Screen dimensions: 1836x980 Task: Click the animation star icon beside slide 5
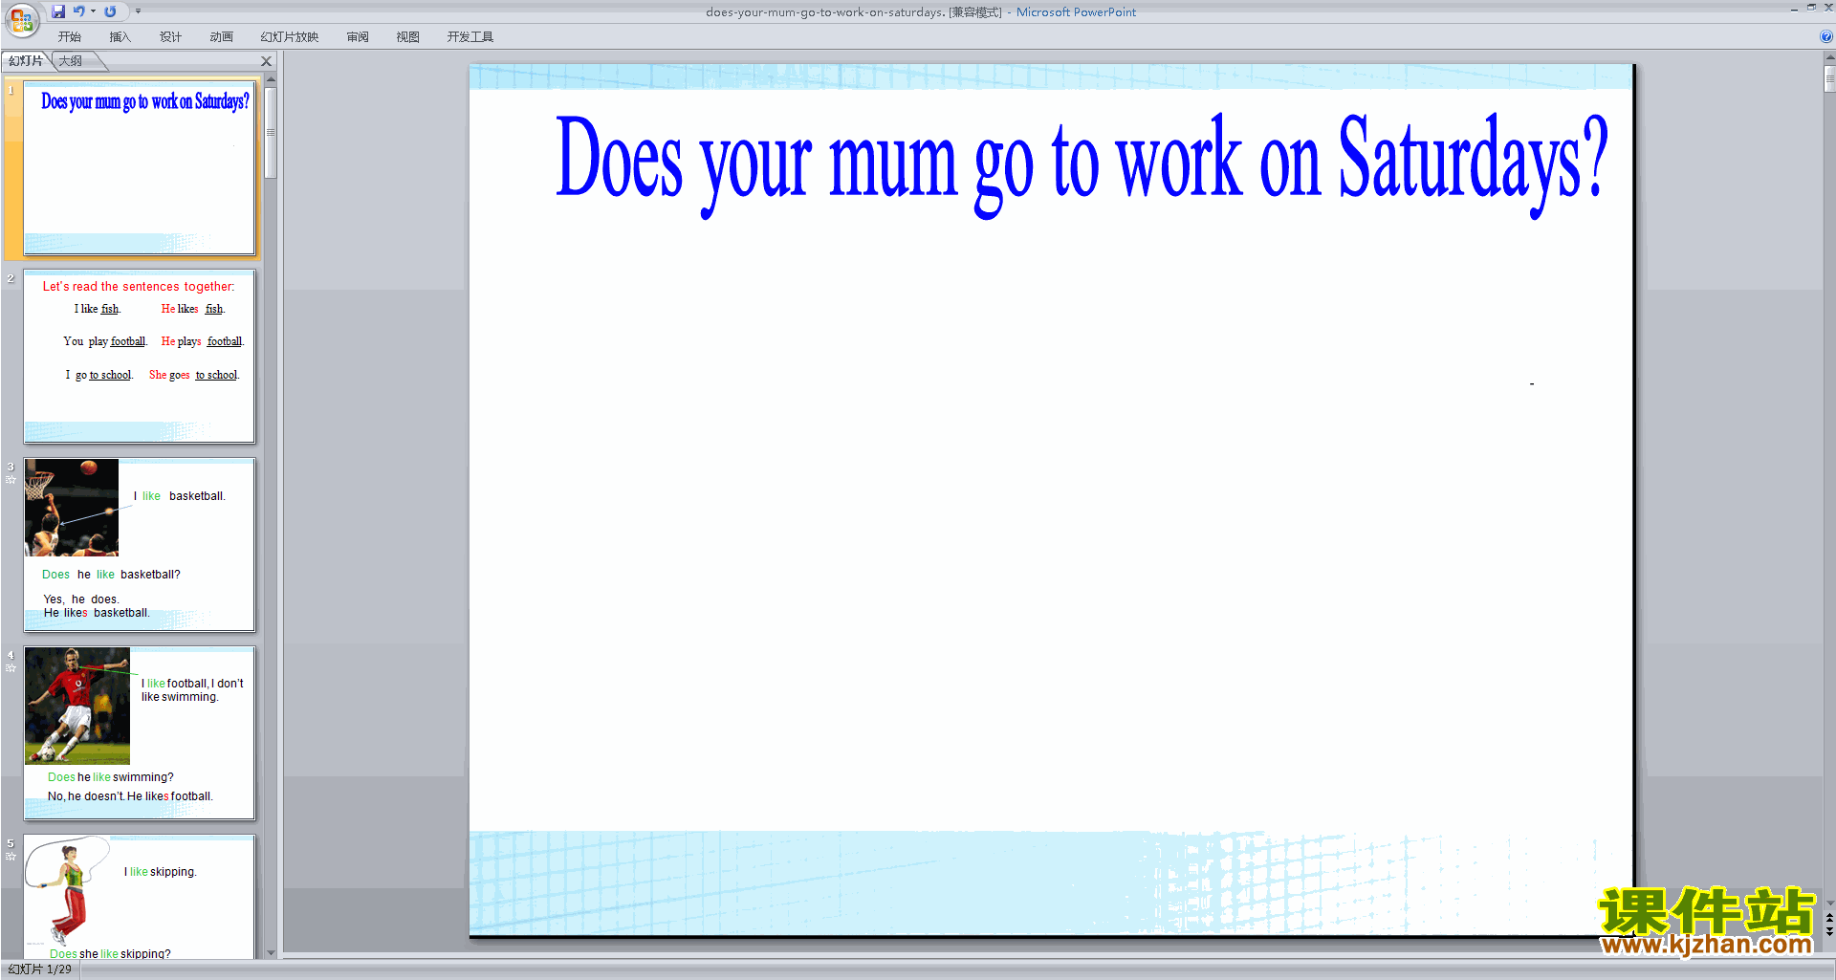click(11, 857)
